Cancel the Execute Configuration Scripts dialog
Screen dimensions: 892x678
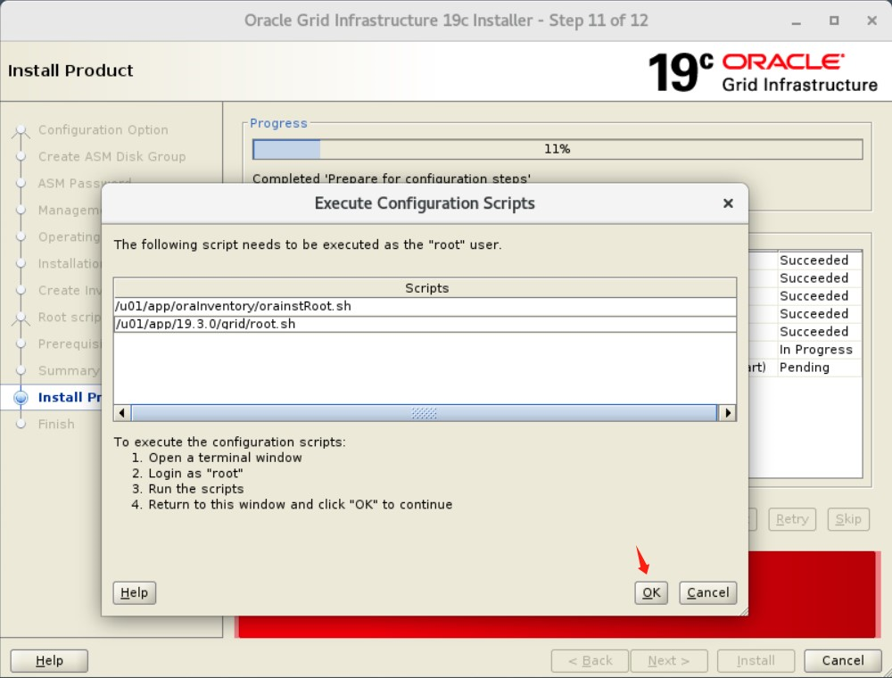pyautogui.click(x=707, y=592)
